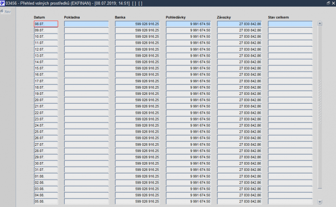Select the Datum field 12.07.
Viewport: 336px width, 207px height.
46,49
